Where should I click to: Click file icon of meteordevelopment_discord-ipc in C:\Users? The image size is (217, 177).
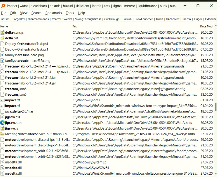pyautogui.click(x=2, y=140)
